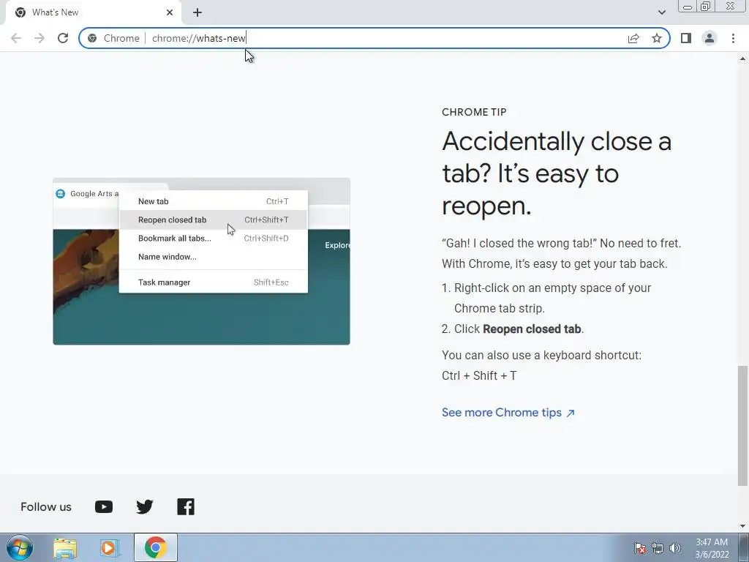Screen dimensions: 749x562
Task: Open the YouTube follow icon
Action: 104,506
